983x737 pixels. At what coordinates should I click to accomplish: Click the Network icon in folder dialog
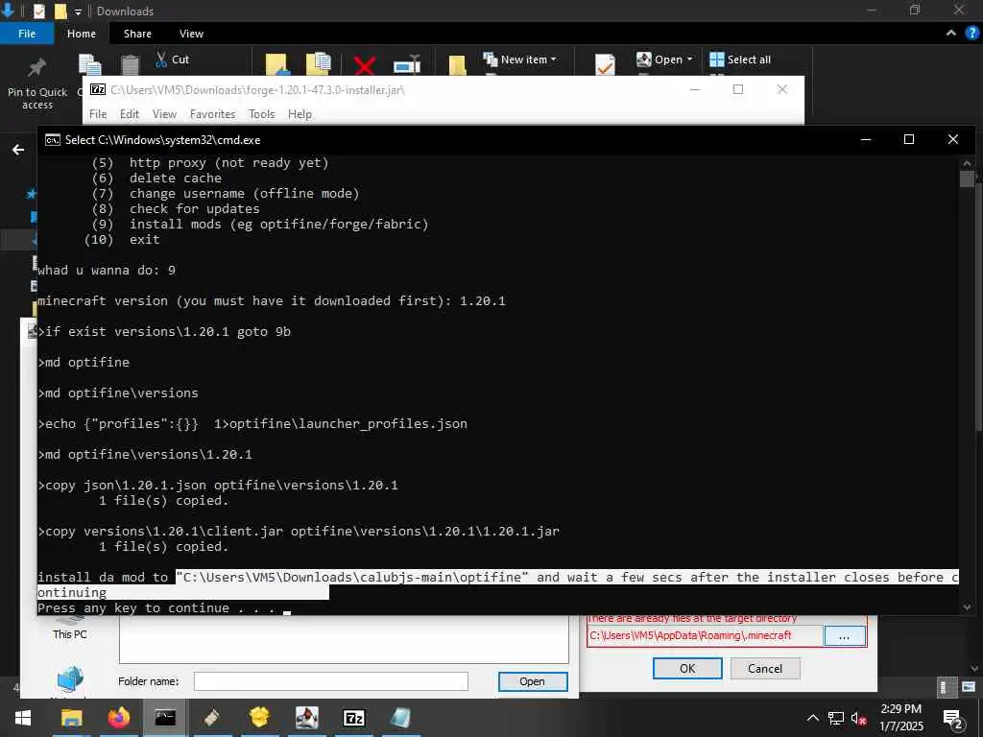pos(69,680)
